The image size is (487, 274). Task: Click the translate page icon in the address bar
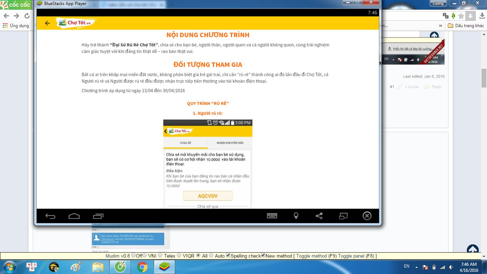(x=445, y=16)
